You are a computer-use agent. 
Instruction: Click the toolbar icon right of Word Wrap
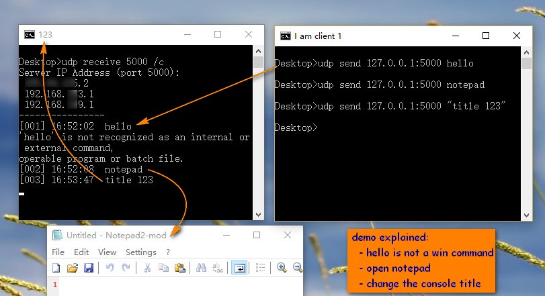coord(260,268)
